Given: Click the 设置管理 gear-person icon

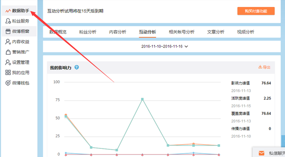Looking at the screenshot, I should point(8,62).
